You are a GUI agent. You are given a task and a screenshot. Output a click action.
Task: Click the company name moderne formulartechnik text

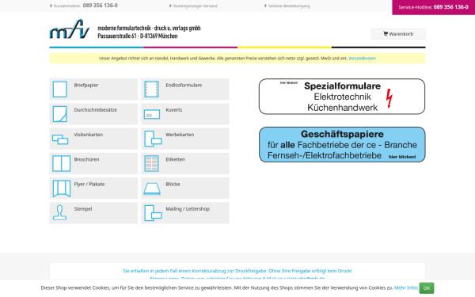coord(149,29)
